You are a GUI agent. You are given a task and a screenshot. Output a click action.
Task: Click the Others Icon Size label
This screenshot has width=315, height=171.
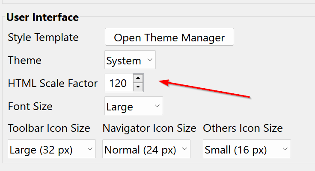[243, 128]
